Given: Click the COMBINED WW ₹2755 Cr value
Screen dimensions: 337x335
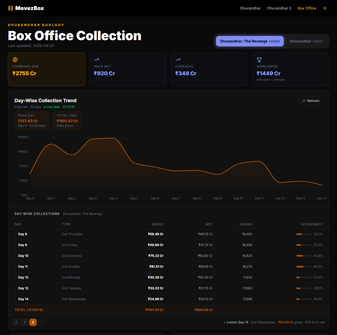Looking at the screenshot, I should (24, 73).
